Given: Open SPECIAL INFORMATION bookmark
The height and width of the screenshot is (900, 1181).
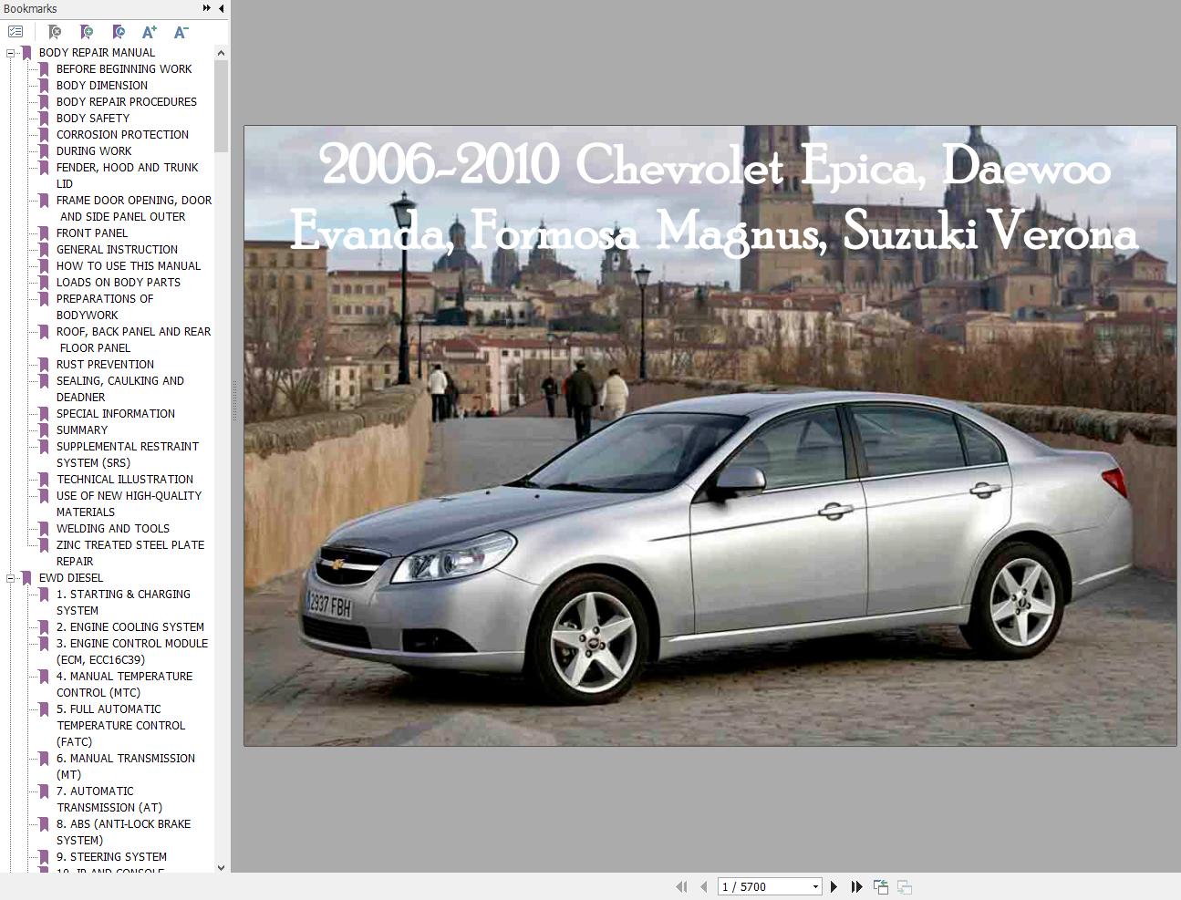Looking at the screenshot, I should coord(116,414).
